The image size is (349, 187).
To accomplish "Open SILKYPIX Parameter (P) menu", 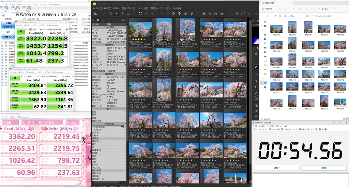I will [142, 9].
